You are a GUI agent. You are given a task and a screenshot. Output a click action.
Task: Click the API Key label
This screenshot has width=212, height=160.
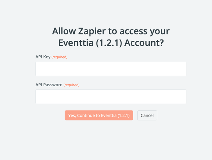point(43,57)
